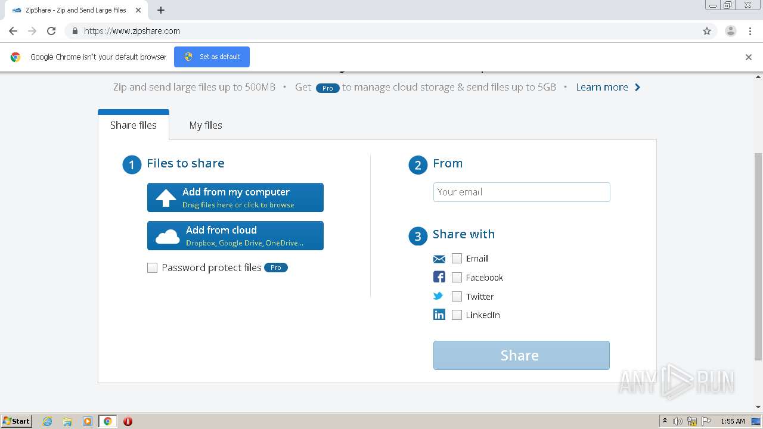Click Set as default button
The height and width of the screenshot is (429, 763).
(x=212, y=57)
